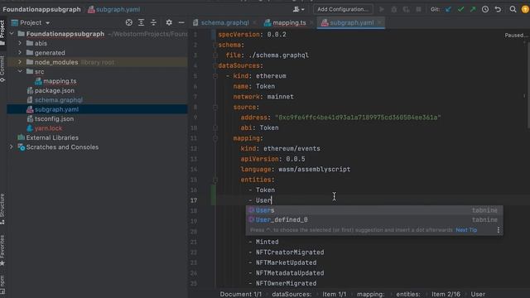Click the Git update project arrow icon
Viewport: 530px width, 298px height.
coord(448,9)
